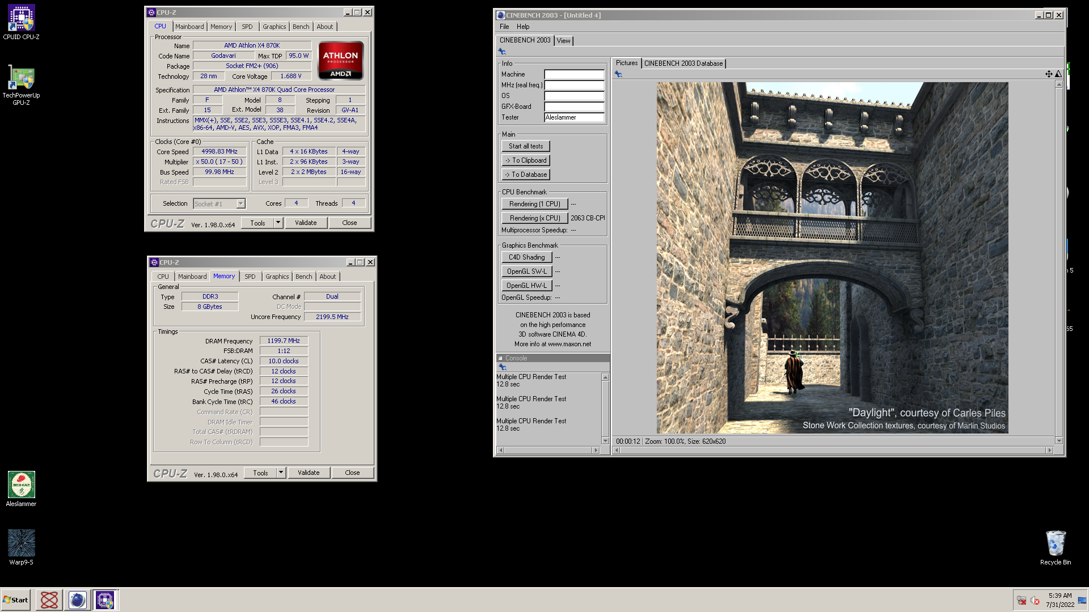Open the CPUID CPU-Z desktop shortcut
1089x612 pixels.
[21, 22]
